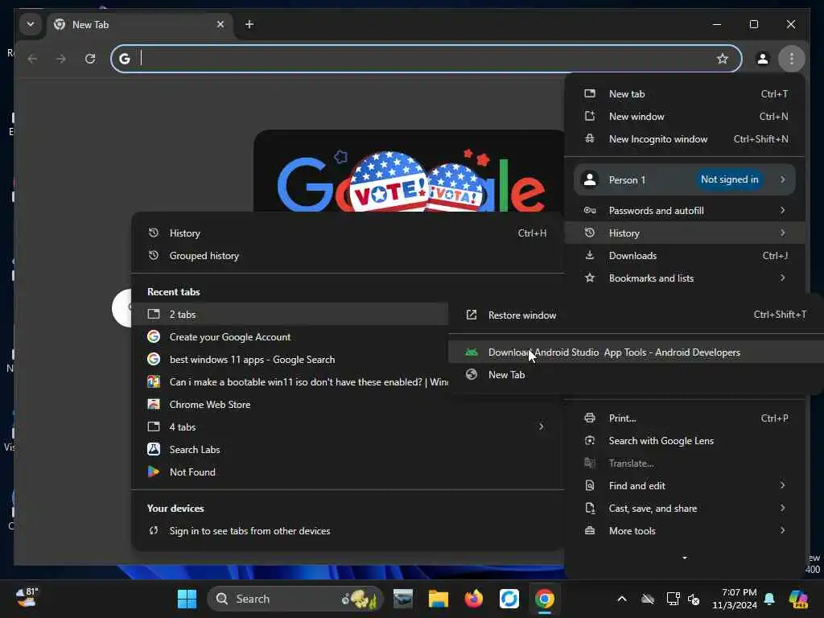Open History page entry with Ctrl+H
The height and width of the screenshot is (618, 824).
click(348, 233)
